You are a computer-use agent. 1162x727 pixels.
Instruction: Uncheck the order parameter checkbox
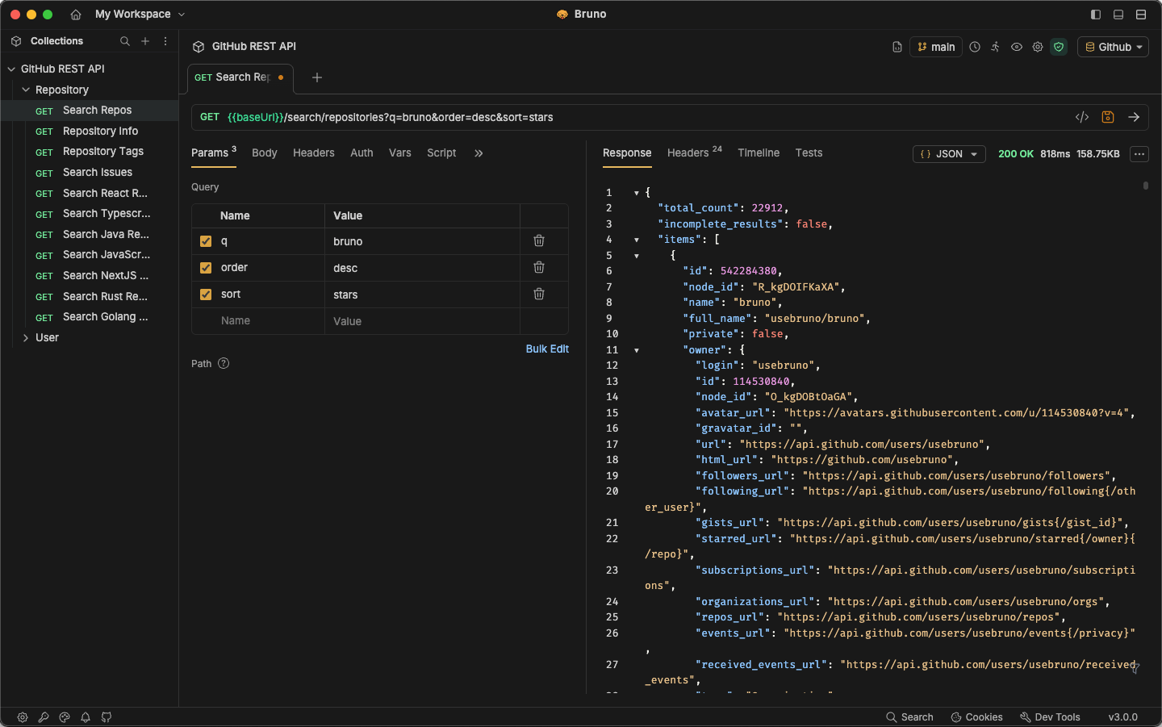[206, 268]
